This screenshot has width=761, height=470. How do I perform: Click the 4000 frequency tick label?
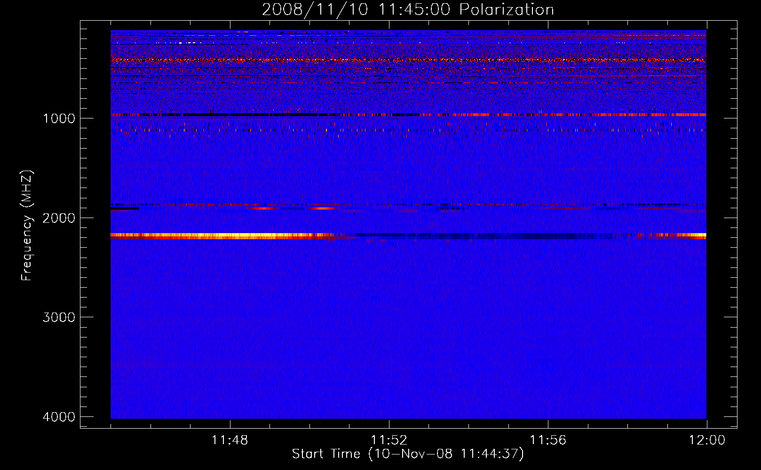pyautogui.click(x=58, y=417)
